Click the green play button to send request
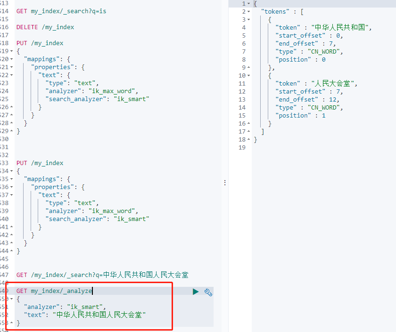Image resolution: width=396 pixels, height=332 pixels. coord(196,292)
